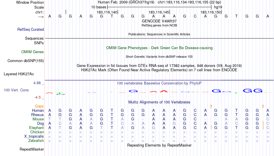
Task: Click the 183,116,140 ruler position
Action: click(107, 12)
